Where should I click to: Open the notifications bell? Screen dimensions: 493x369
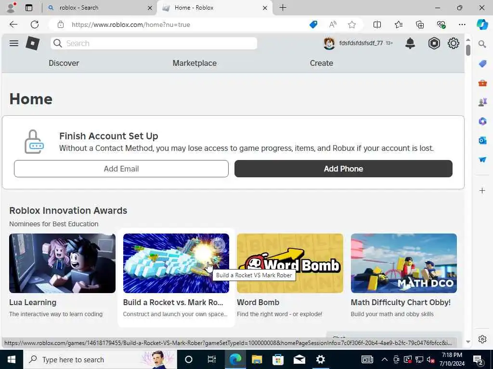click(x=410, y=43)
